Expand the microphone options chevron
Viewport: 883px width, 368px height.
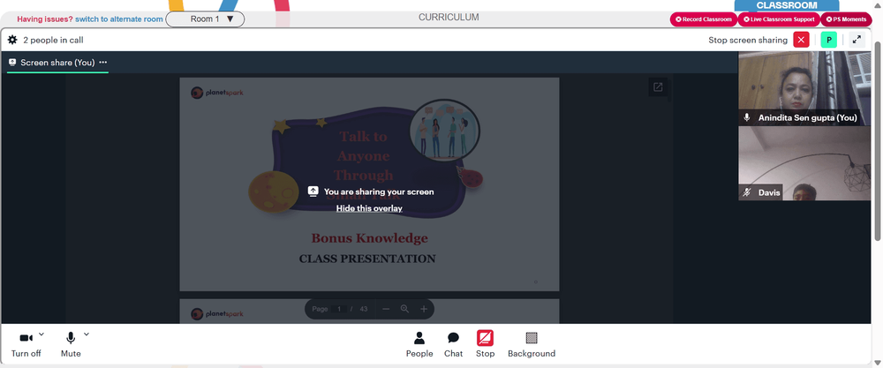87,334
